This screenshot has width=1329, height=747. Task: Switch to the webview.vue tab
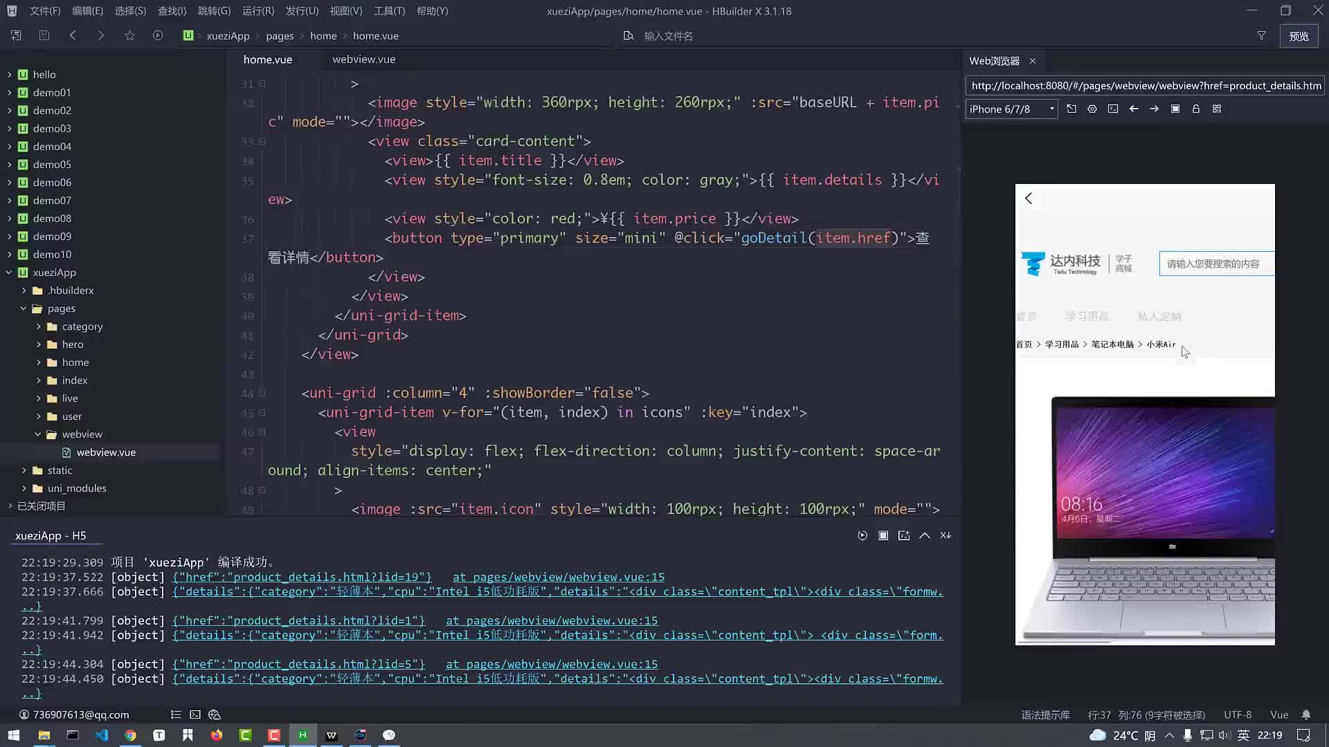363,59
